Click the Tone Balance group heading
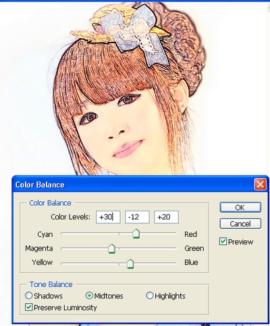The image size is (270, 326). tap(51, 284)
